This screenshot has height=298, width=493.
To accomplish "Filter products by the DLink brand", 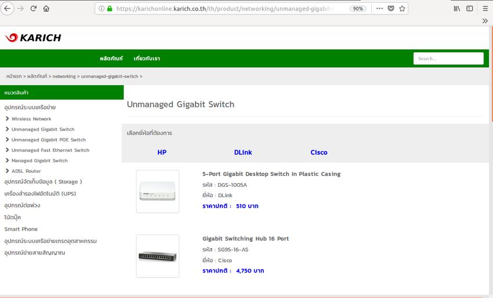I will 242,152.
